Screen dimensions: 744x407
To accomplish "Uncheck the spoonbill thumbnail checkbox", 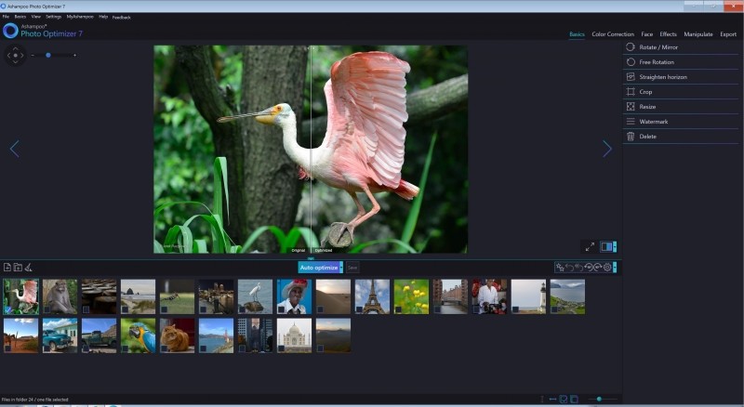I will (8, 309).
